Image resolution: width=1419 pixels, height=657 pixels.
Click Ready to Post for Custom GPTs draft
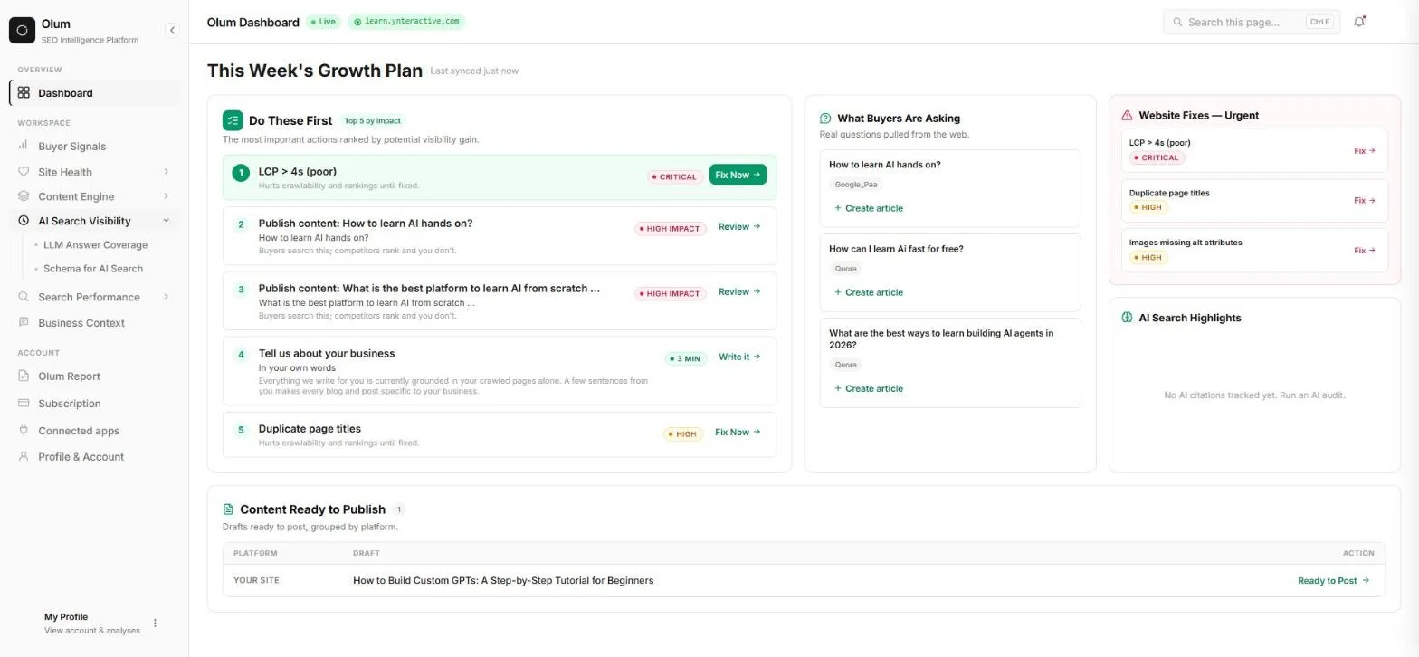click(1333, 581)
